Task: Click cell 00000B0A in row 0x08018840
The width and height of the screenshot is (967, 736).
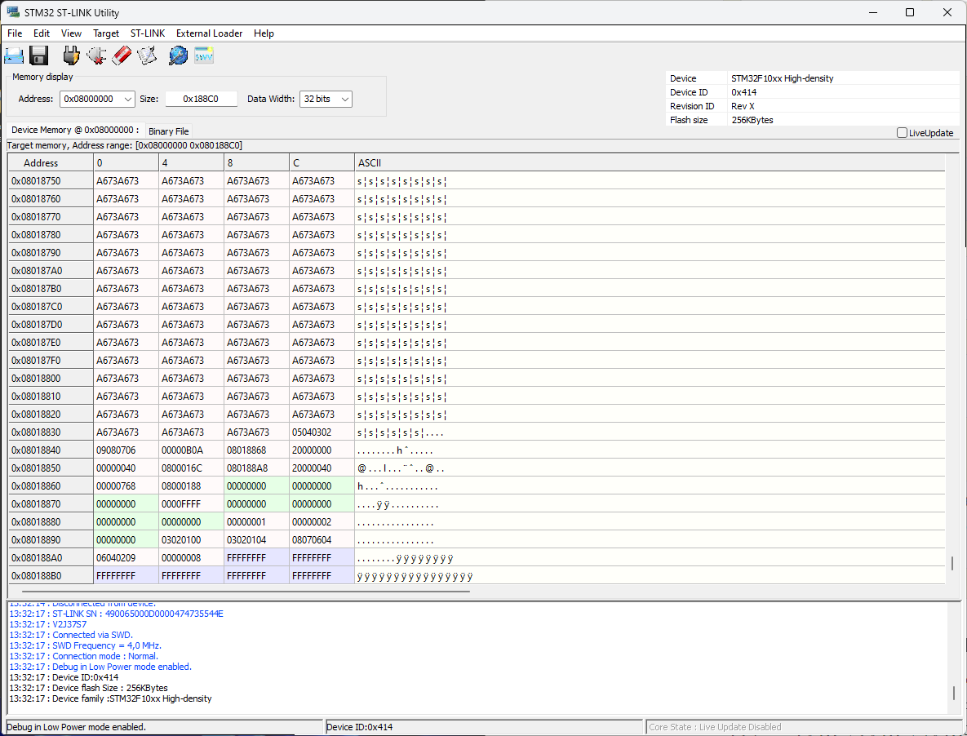Action: [x=191, y=450]
